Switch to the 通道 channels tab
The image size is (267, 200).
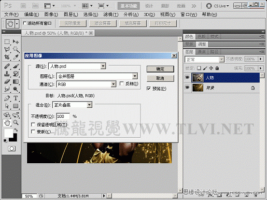point(201,52)
